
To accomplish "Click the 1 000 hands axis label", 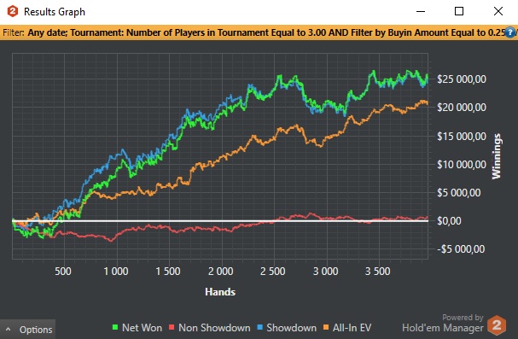I will (x=115, y=272).
